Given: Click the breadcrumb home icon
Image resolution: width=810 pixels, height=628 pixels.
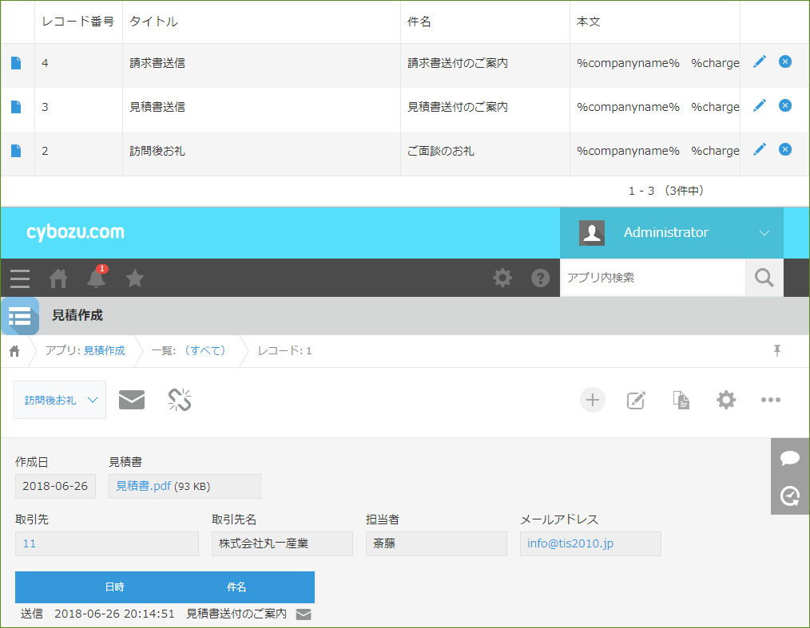Looking at the screenshot, I should (14, 351).
